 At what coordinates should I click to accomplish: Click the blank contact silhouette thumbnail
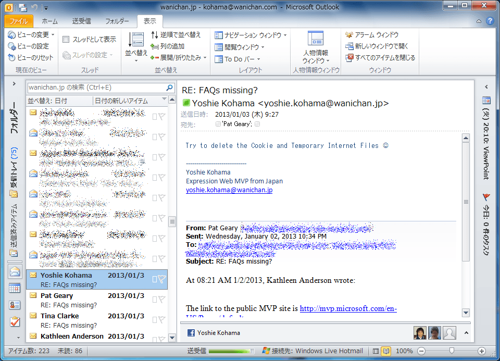449,333
